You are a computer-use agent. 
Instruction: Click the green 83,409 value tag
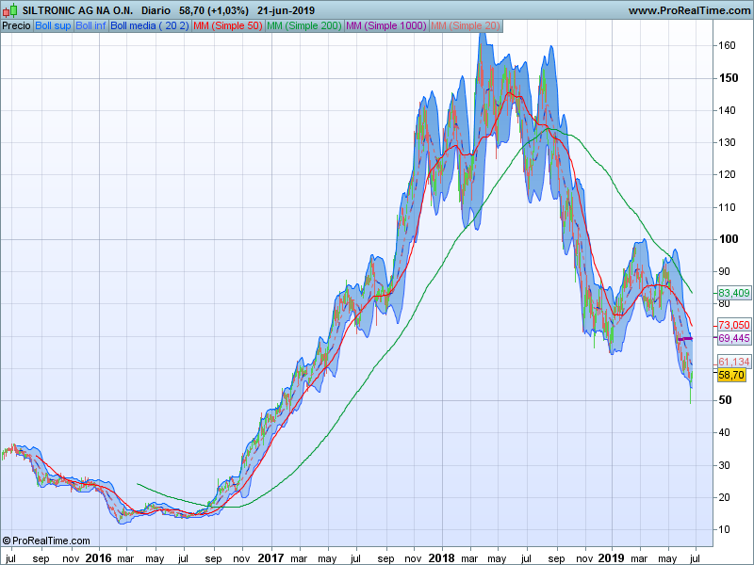pyautogui.click(x=734, y=293)
